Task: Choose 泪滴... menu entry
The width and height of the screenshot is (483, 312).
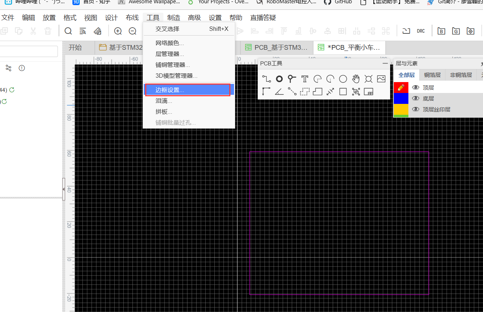Action: (189, 101)
